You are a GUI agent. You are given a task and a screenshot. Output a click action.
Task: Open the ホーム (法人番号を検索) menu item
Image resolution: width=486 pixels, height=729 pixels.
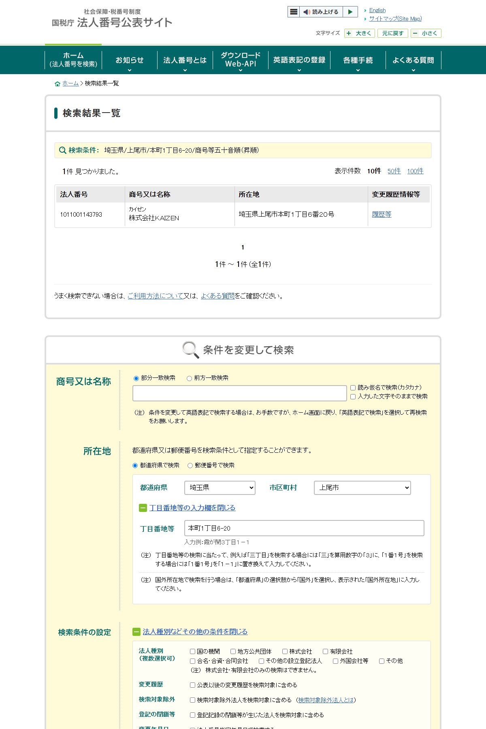pyautogui.click(x=73, y=60)
